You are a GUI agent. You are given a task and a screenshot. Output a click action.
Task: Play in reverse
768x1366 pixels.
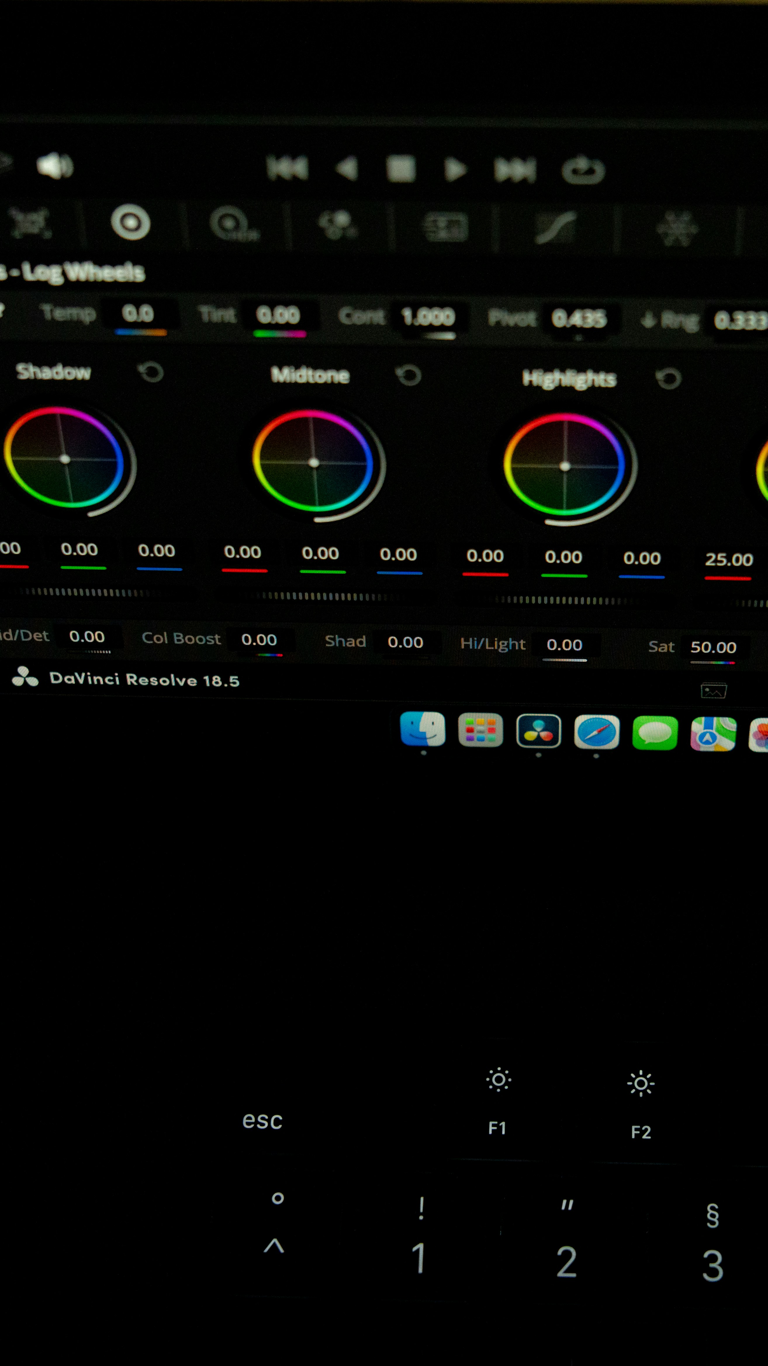[x=347, y=169]
